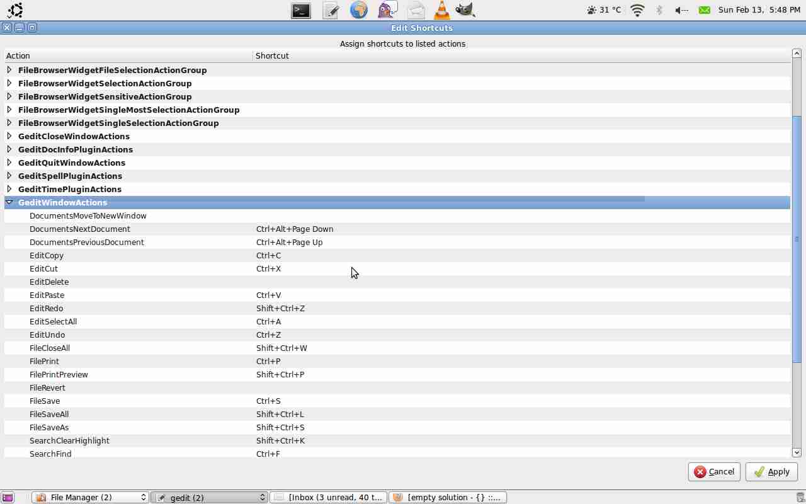Select the DocumentsNextDocument action
This screenshot has height=504, width=806.
pos(397,229)
